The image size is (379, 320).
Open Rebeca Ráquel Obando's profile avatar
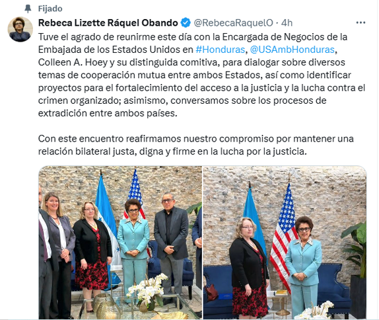[20, 29]
